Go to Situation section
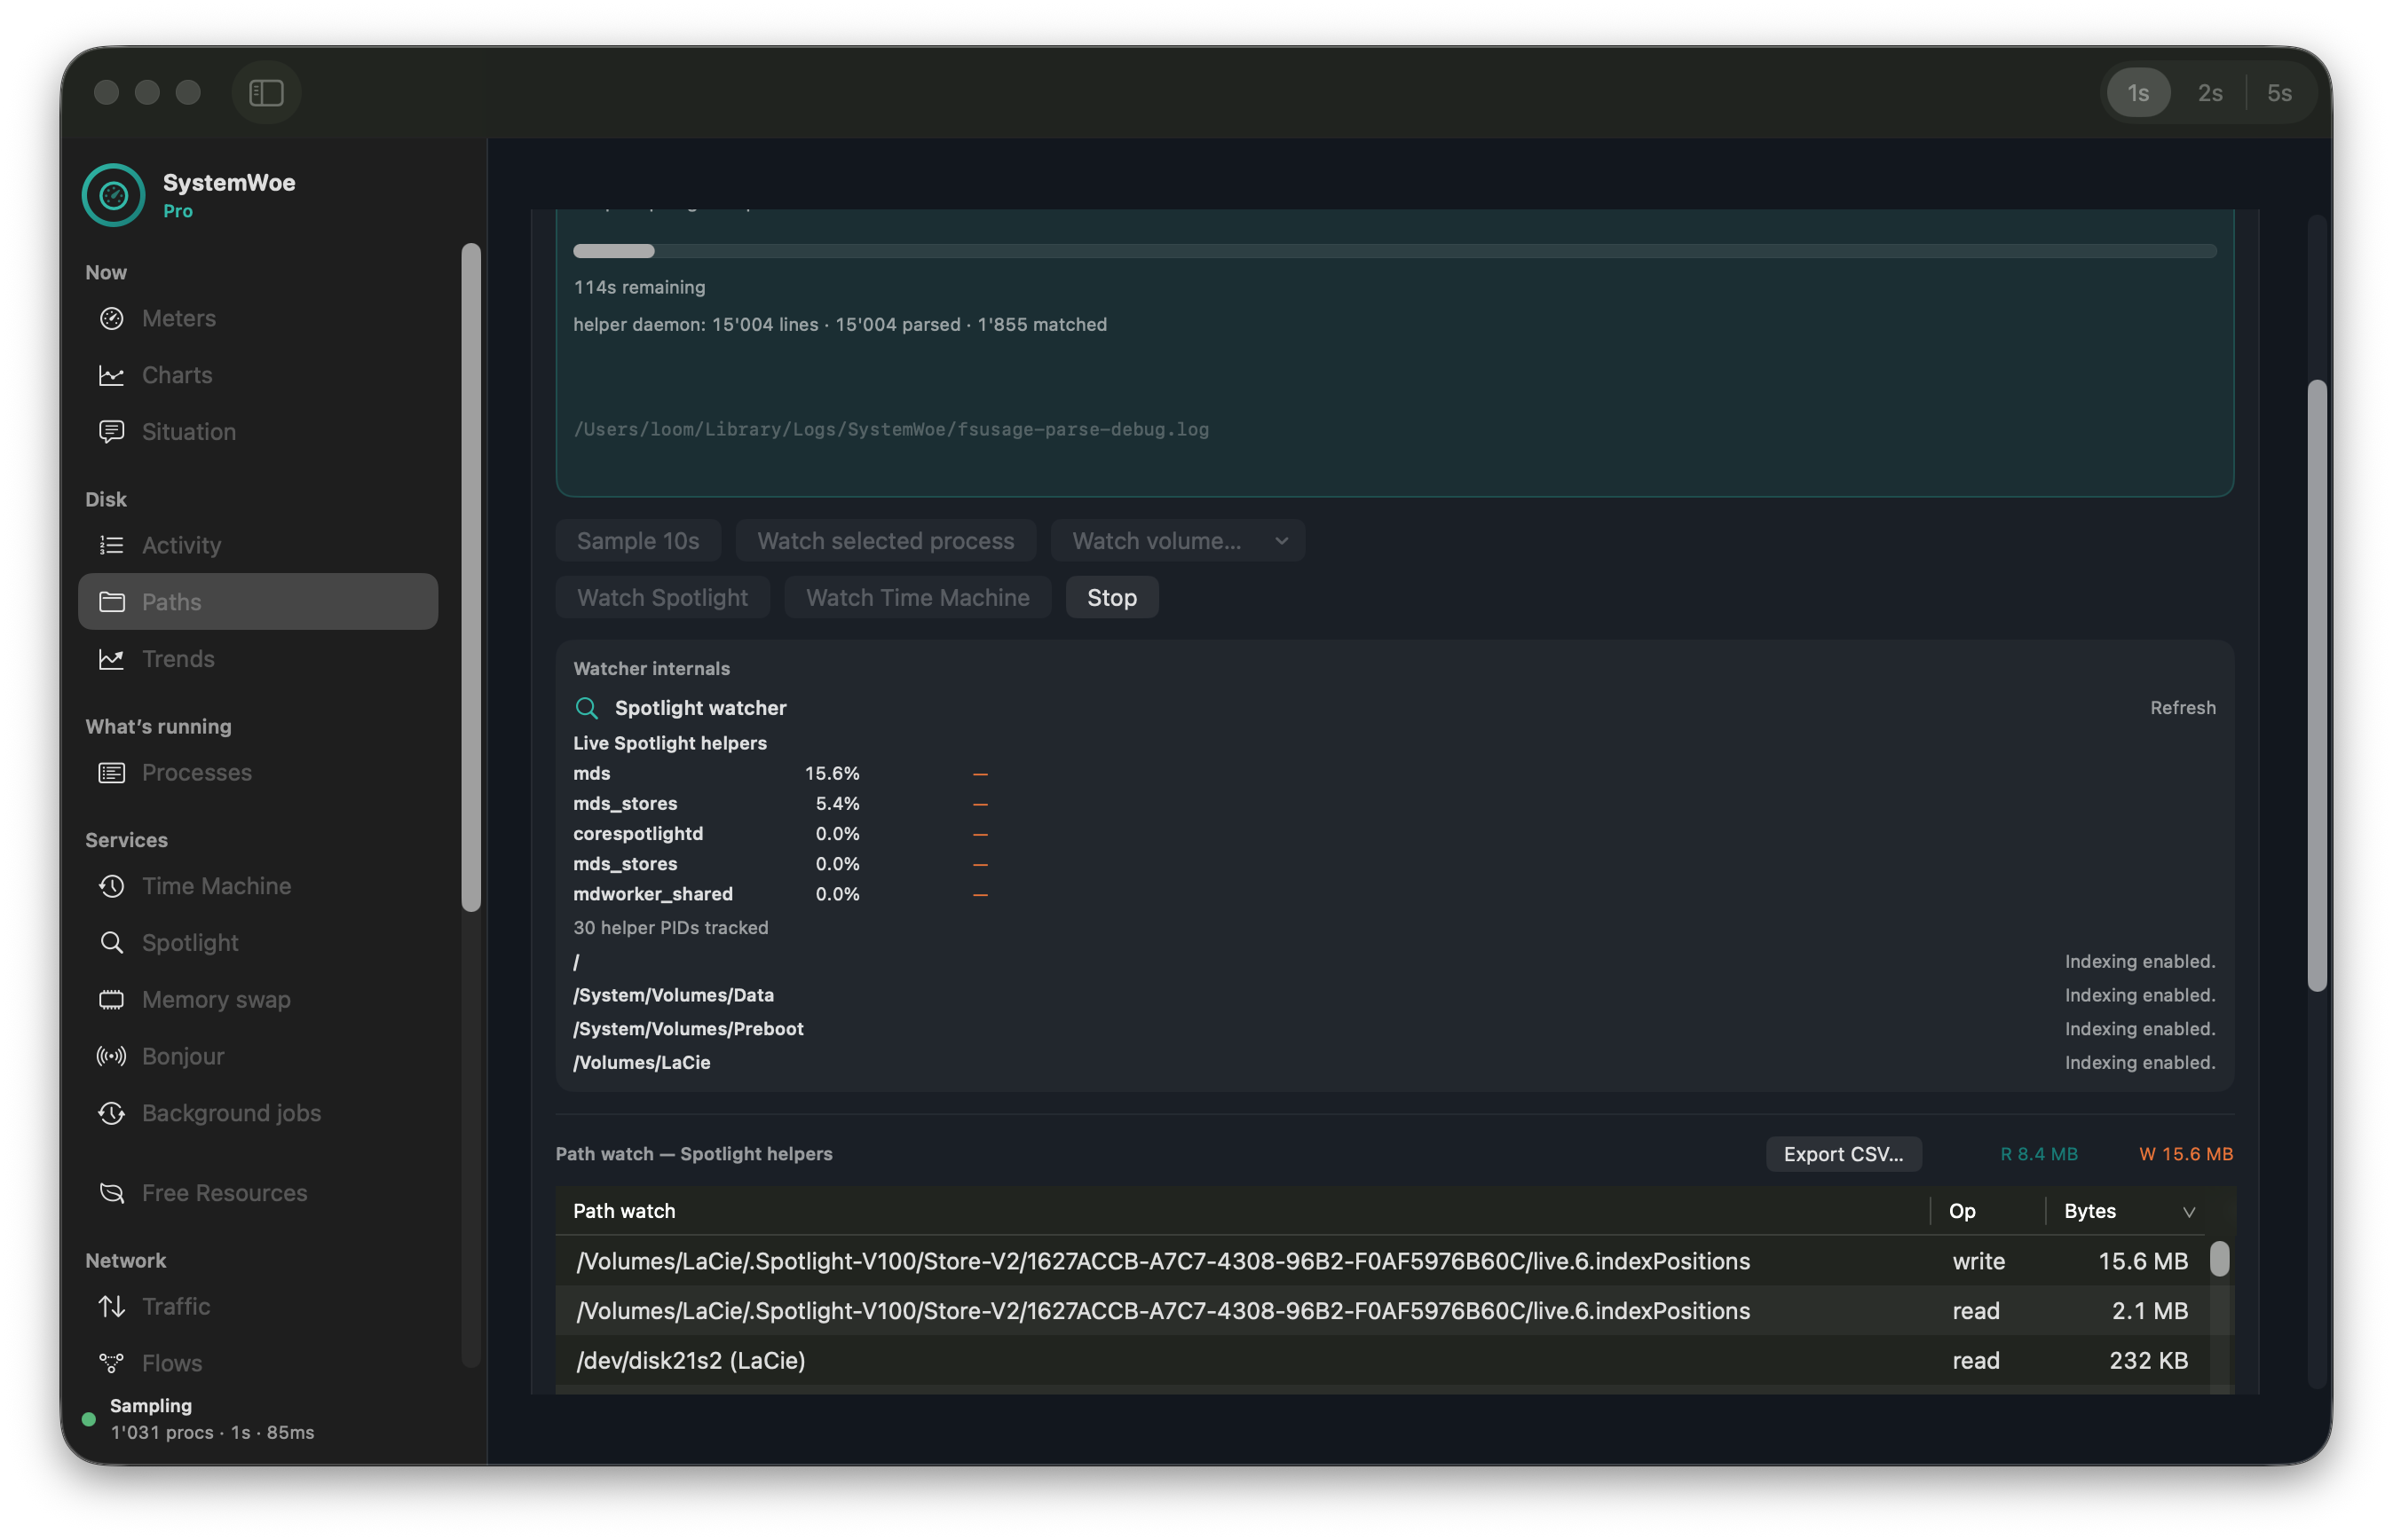 [258, 432]
